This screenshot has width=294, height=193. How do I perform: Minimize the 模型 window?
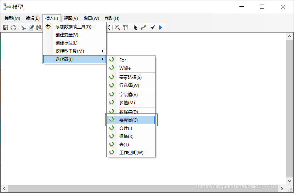pyautogui.click(x=242, y=7)
